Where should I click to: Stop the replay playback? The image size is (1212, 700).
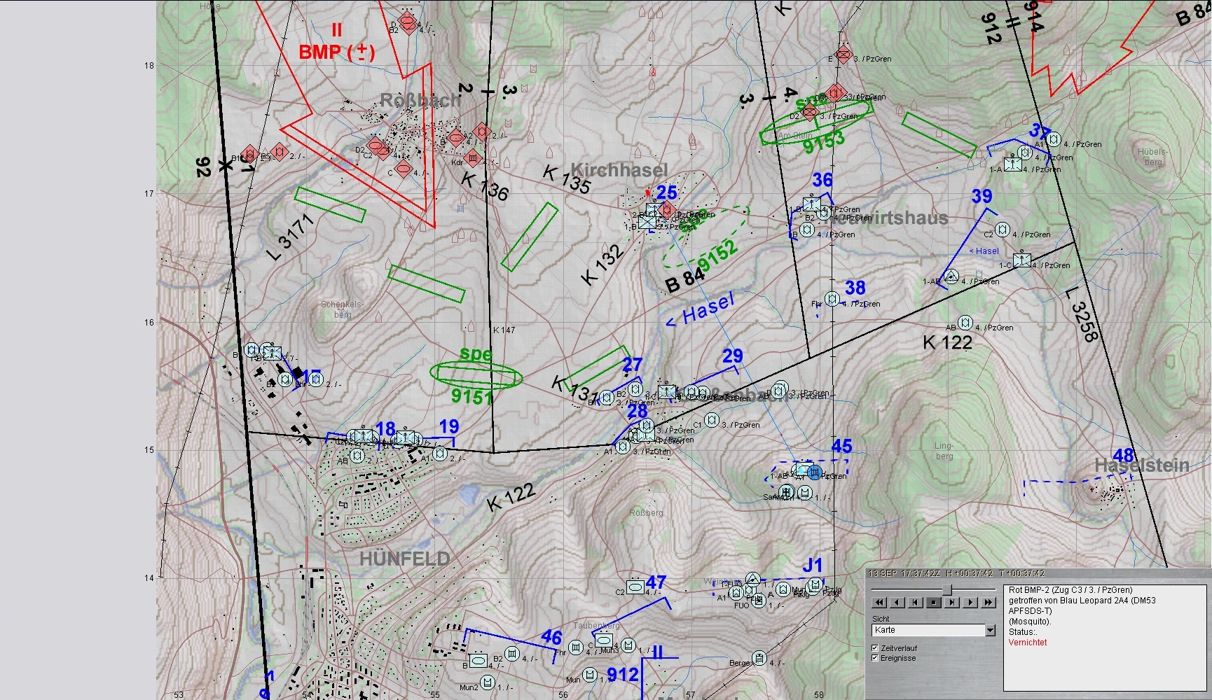pyautogui.click(x=933, y=602)
